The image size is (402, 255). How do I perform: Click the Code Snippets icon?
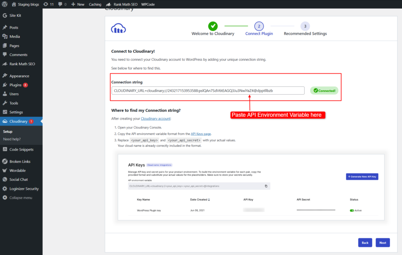click(x=5, y=149)
